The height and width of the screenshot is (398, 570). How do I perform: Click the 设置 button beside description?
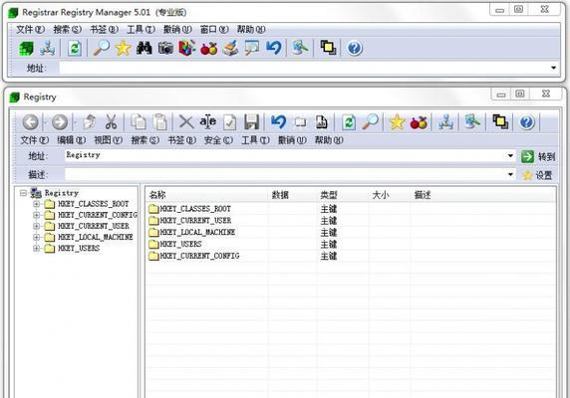click(x=537, y=175)
